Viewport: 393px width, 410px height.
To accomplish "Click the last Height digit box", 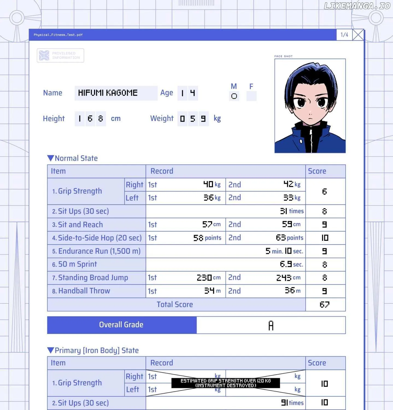I will [x=101, y=119].
